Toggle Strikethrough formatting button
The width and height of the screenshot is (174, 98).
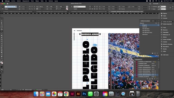(34, 9)
